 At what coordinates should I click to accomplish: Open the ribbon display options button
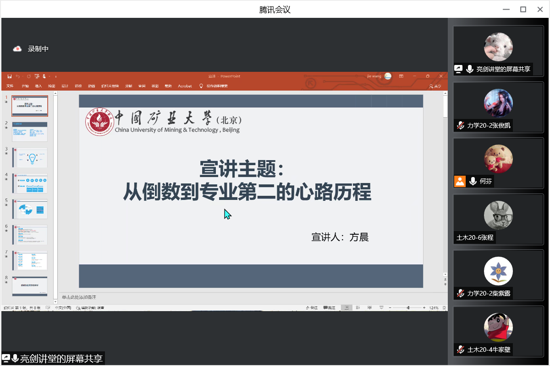coord(401,76)
